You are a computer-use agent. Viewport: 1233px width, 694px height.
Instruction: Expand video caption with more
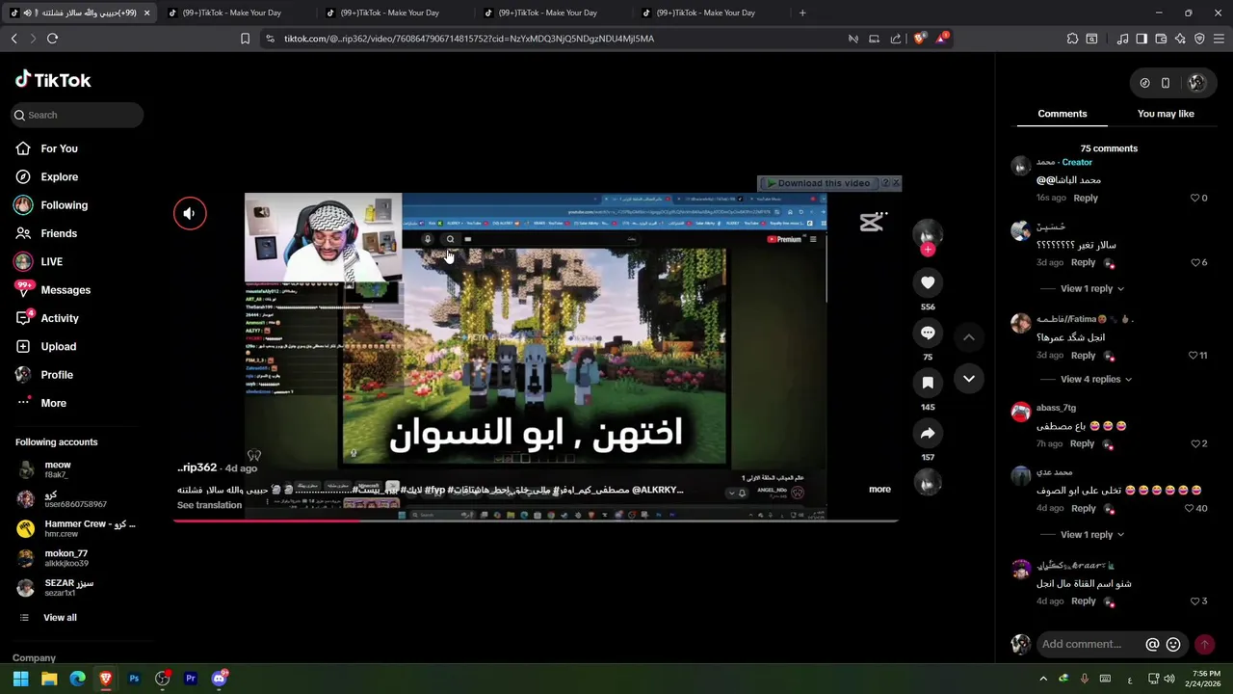[x=879, y=490]
